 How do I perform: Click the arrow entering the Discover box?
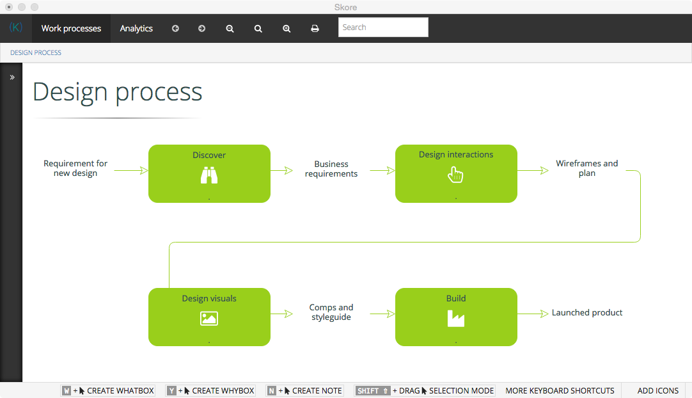pos(131,170)
